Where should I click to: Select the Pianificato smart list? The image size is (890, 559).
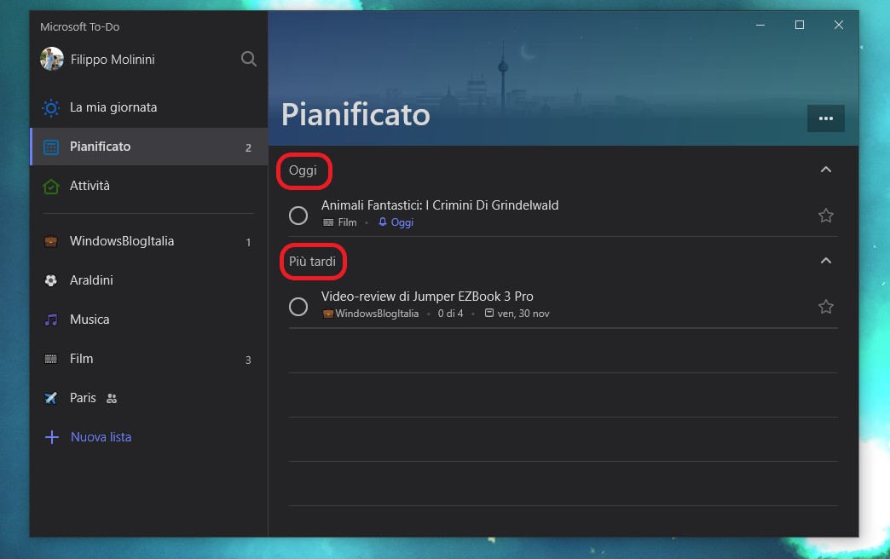148,147
